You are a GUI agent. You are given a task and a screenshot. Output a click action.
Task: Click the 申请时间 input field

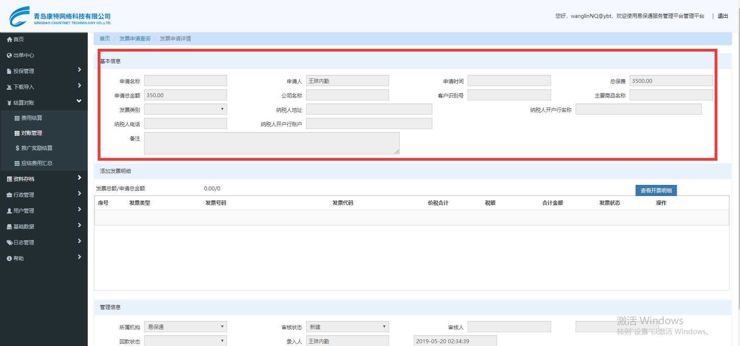[x=509, y=81]
